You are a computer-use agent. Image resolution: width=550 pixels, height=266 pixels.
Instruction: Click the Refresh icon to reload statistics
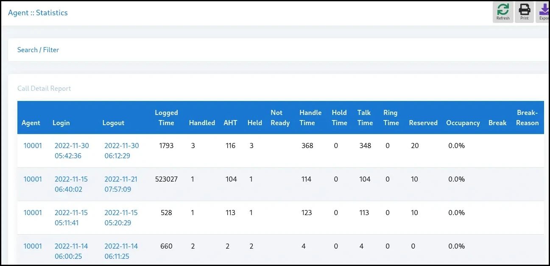(x=503, y=11)
